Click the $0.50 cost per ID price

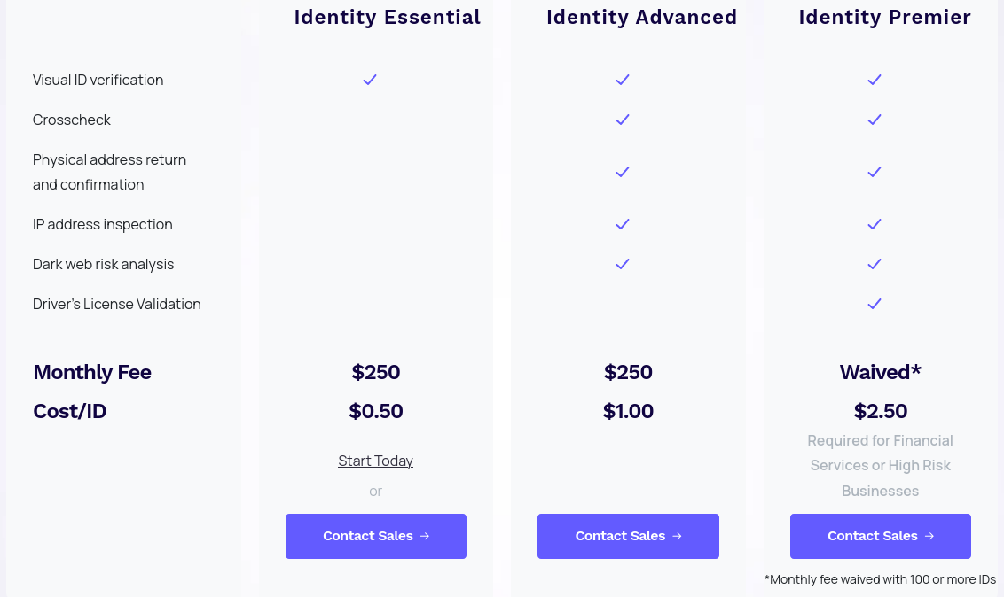pos(376,411)
